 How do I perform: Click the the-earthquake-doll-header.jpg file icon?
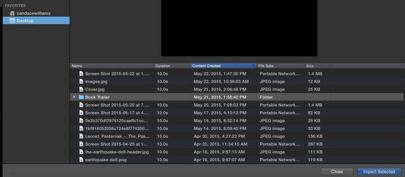pyautogui.click(x=81, y=152)
